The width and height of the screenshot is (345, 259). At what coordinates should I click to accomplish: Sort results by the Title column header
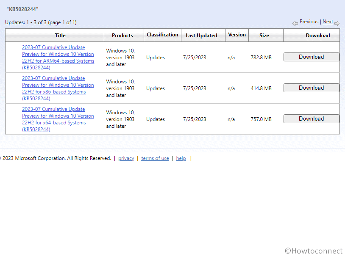pos(60,36)
